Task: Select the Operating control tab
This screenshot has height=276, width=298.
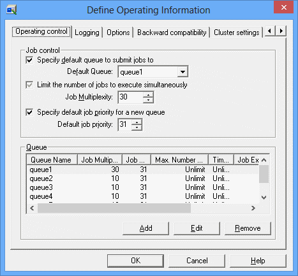Action: pos(41,31)
